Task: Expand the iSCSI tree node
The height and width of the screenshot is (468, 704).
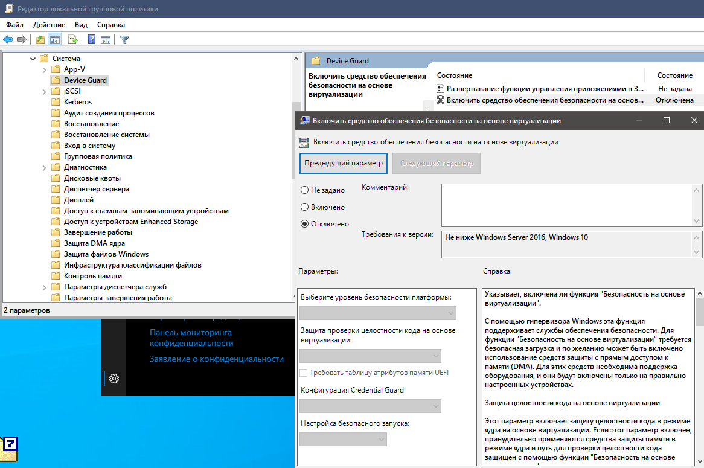Action: point(44,92)
